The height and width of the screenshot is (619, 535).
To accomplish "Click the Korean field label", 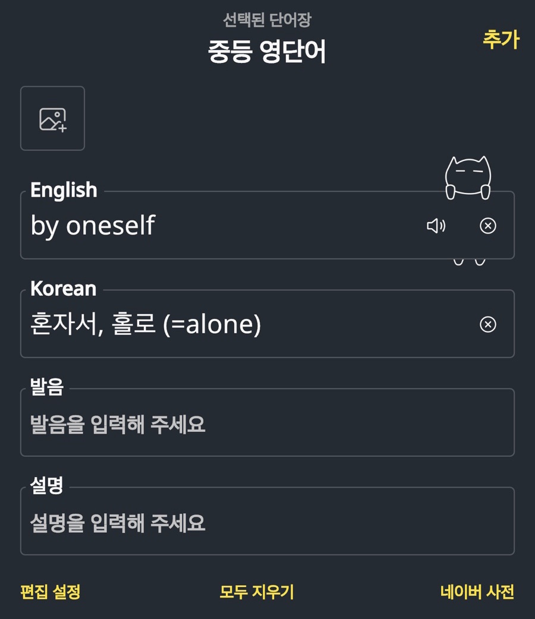I will pyautogui.click(x=63, y=289).
